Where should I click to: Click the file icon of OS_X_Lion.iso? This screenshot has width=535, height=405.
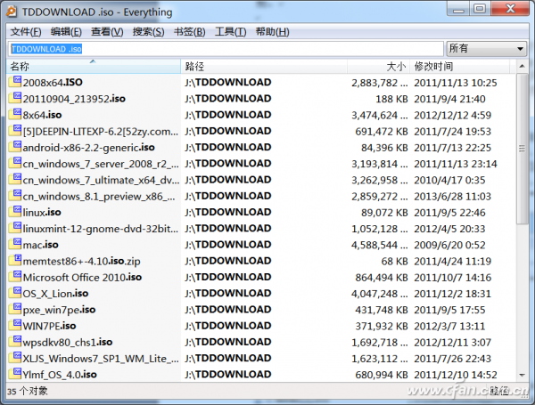coord(15,292)
